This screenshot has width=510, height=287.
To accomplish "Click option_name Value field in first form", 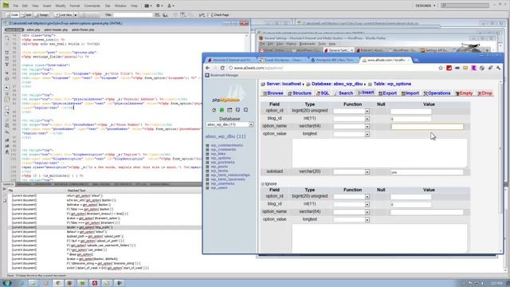I will [427, 126].
